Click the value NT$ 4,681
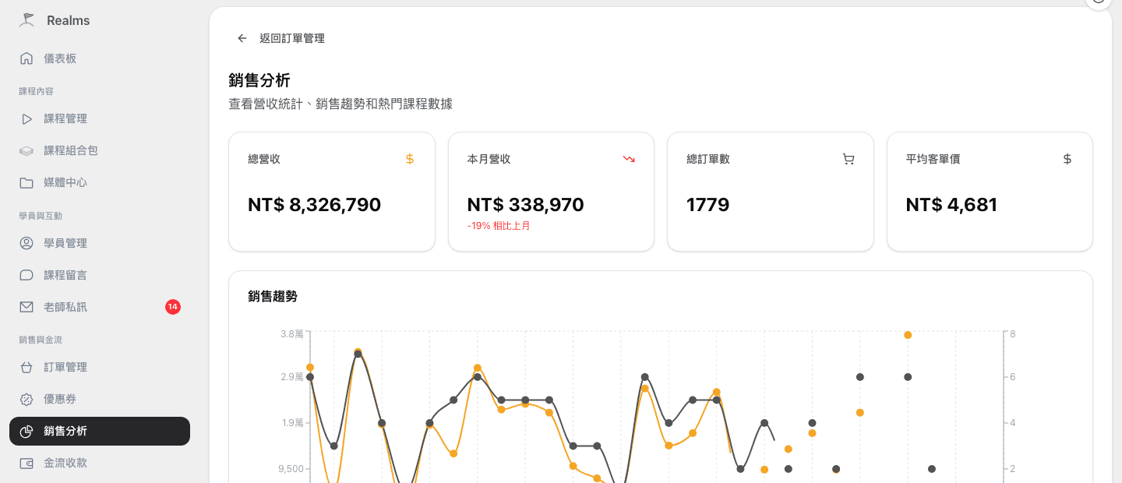The height and width of the screenshot is (483, 1122). coord(951,205)
